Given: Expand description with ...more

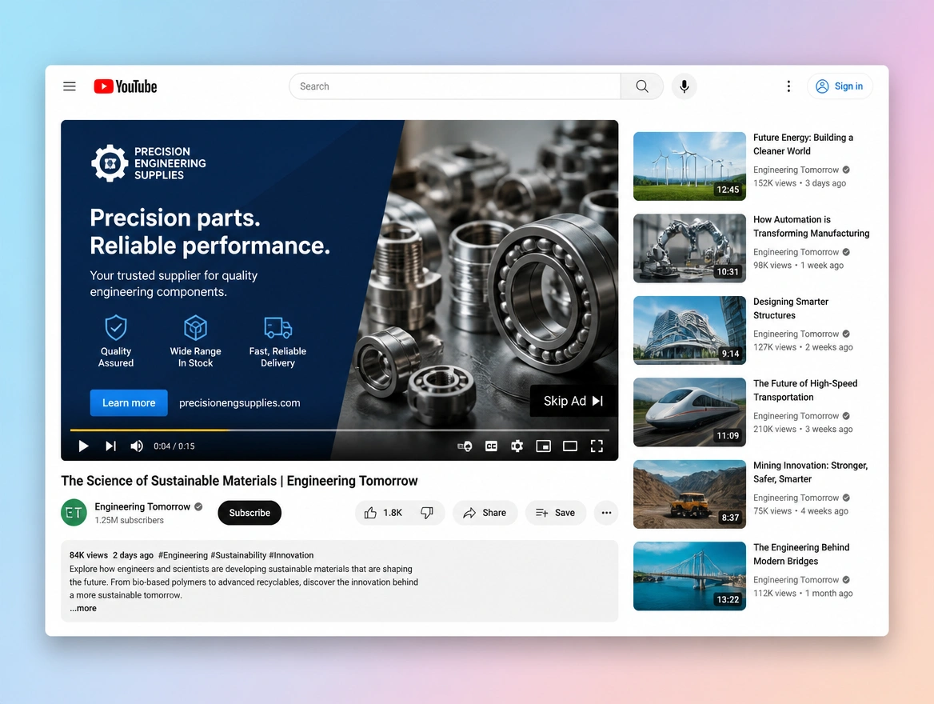Looking at the screenshot, I should 83,608.
